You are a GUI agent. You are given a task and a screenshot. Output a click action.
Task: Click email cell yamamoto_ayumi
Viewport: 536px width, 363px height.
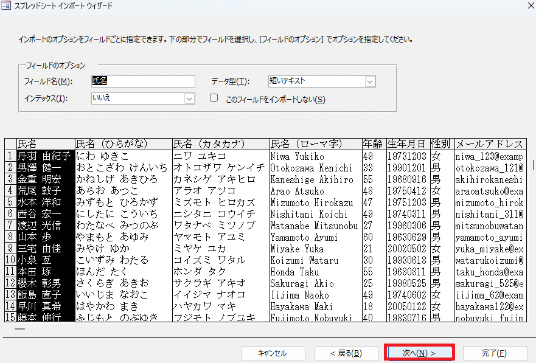point(490,237)
